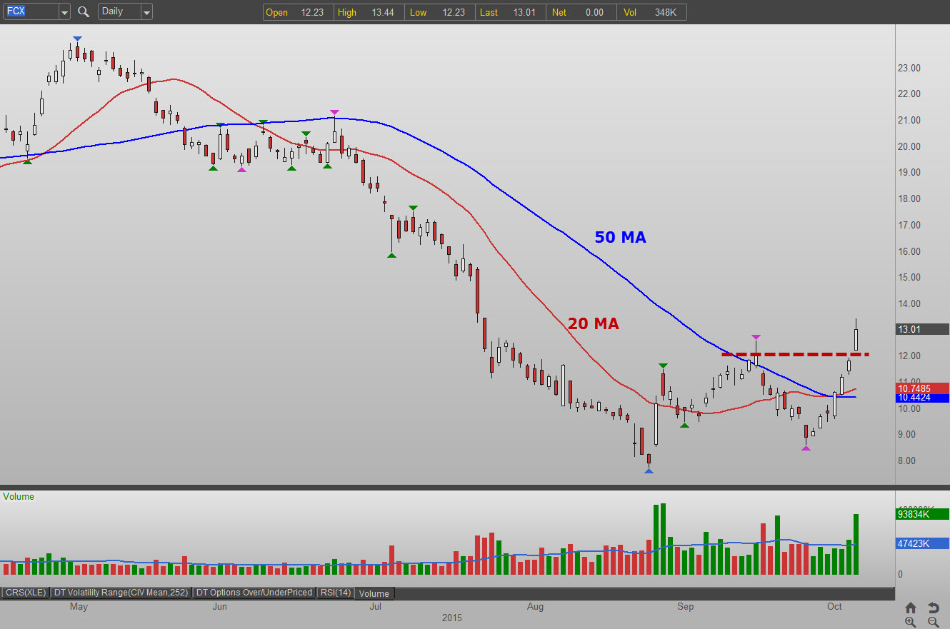
Task: Click the Volume title label in the volume pane
Action: click(x=19, y=497)
